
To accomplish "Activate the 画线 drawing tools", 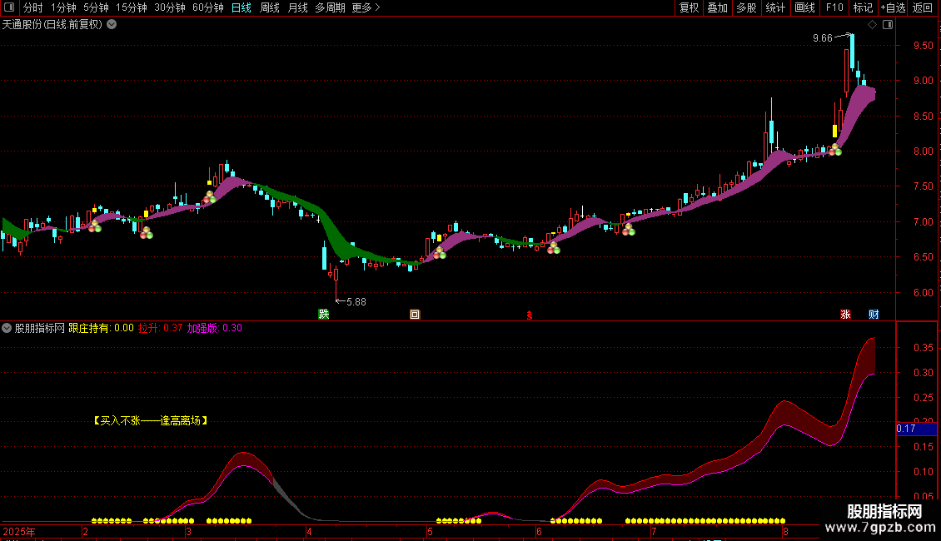I will coord(804,7).
